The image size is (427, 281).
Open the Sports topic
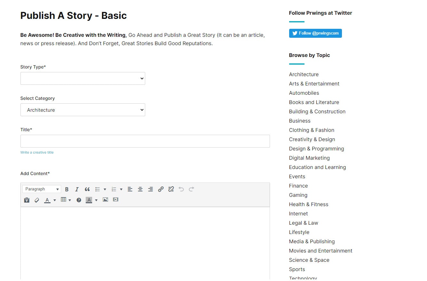click(297, 269)
